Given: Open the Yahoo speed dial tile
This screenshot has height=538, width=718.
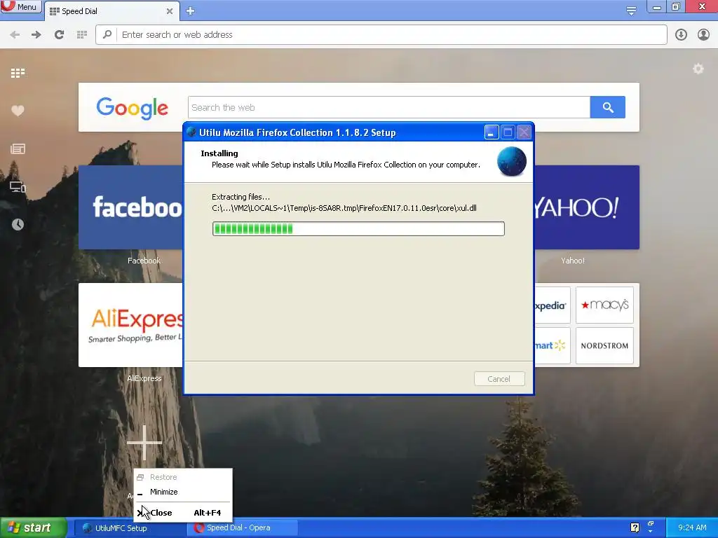Looking at the screenshot, I should pos(587,207).
